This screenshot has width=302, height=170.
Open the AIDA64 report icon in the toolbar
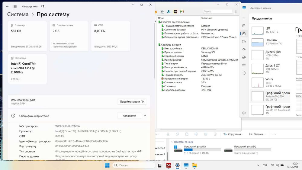click(162, 11)
